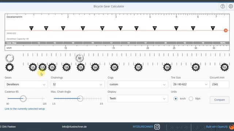Select the 18-tooth cog sprocket

pos(67,67)
